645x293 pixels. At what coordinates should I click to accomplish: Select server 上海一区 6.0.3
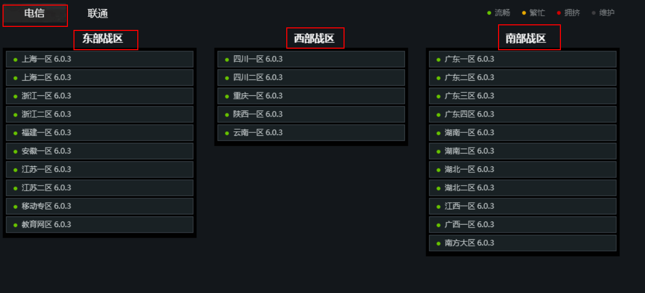click(100, 59)
